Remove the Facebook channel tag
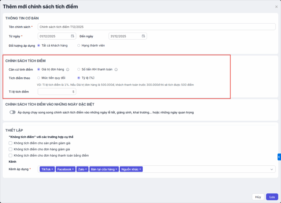281x203 pixels. 73,169
